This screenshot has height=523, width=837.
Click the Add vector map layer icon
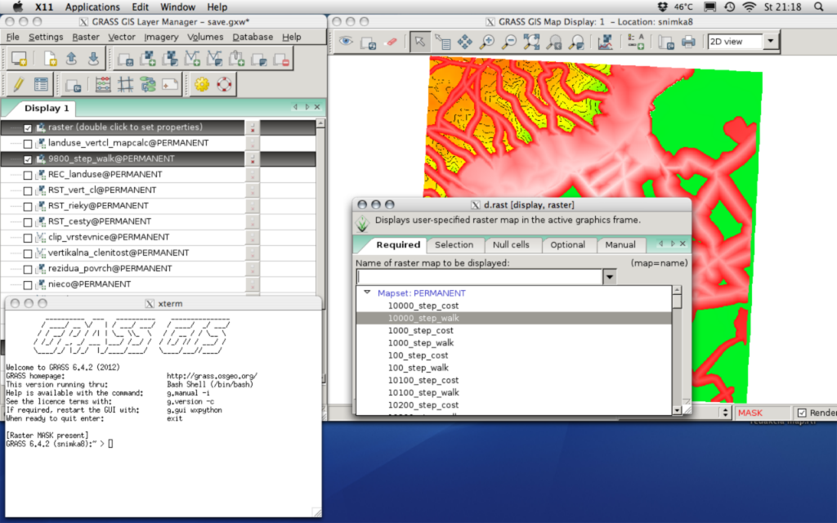[192, 59]
